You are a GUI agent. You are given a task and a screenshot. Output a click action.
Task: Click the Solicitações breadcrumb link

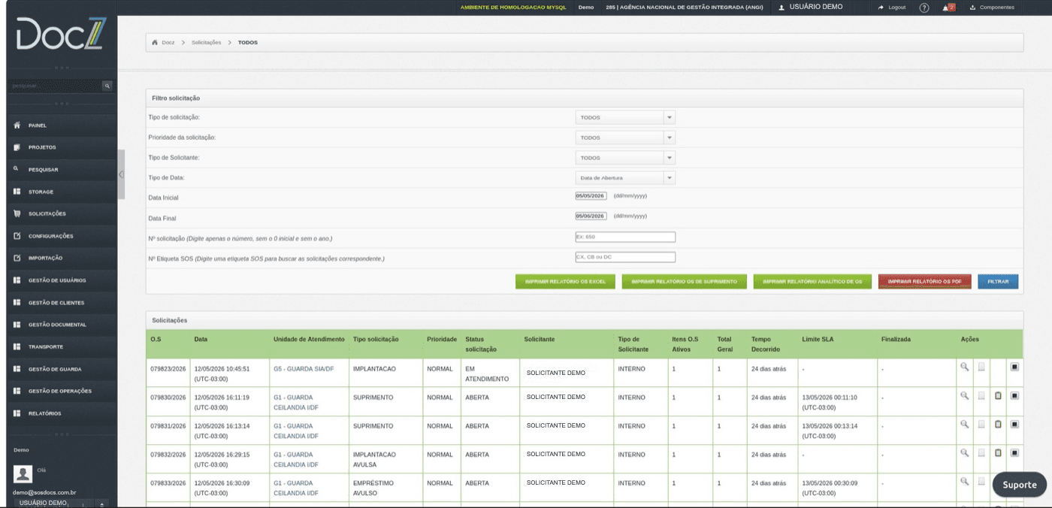[206, 43]
